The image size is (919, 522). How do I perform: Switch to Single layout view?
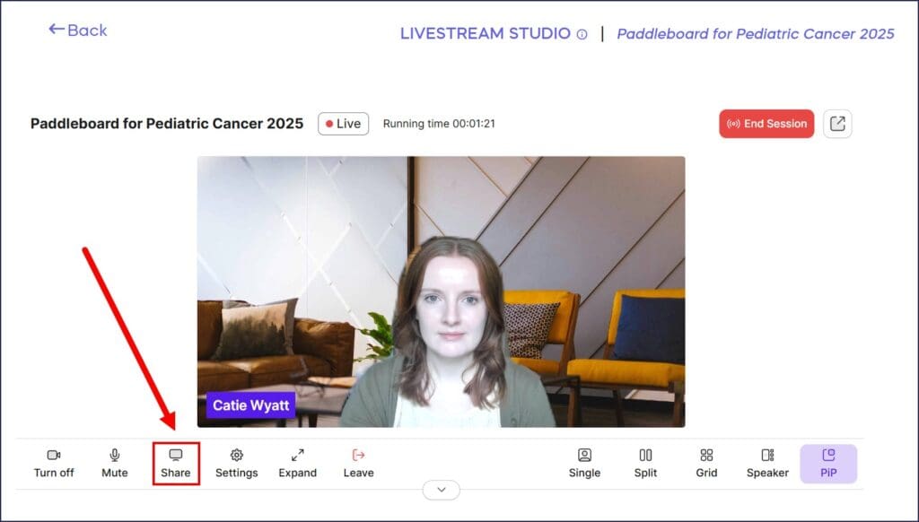pos(584,463)
